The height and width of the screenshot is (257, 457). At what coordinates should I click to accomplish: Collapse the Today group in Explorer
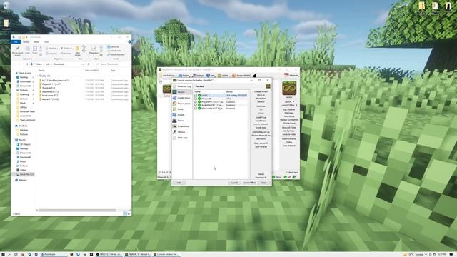pos(38,76)
